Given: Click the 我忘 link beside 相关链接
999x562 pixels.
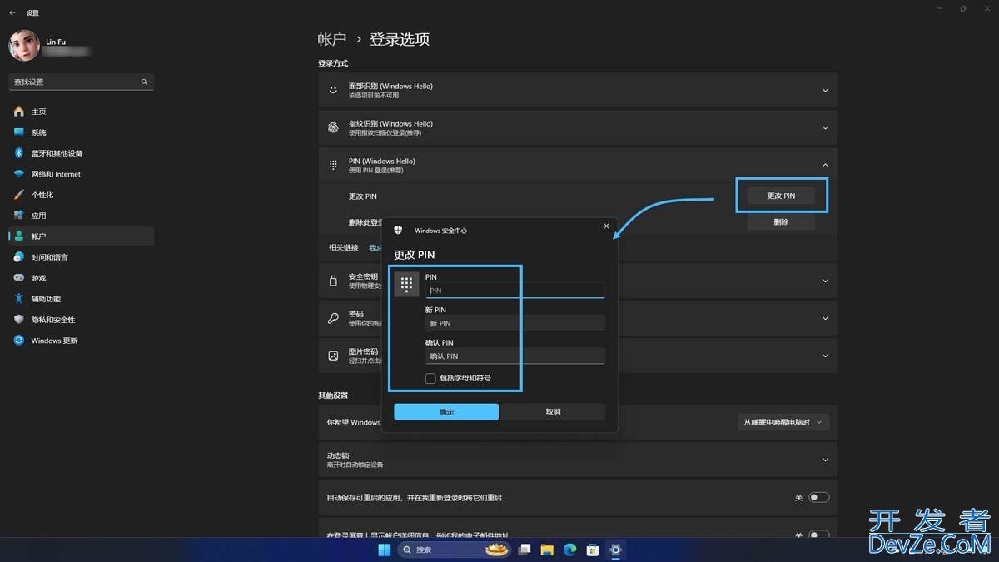Looking at the screenshot, I should pos(375,247).
